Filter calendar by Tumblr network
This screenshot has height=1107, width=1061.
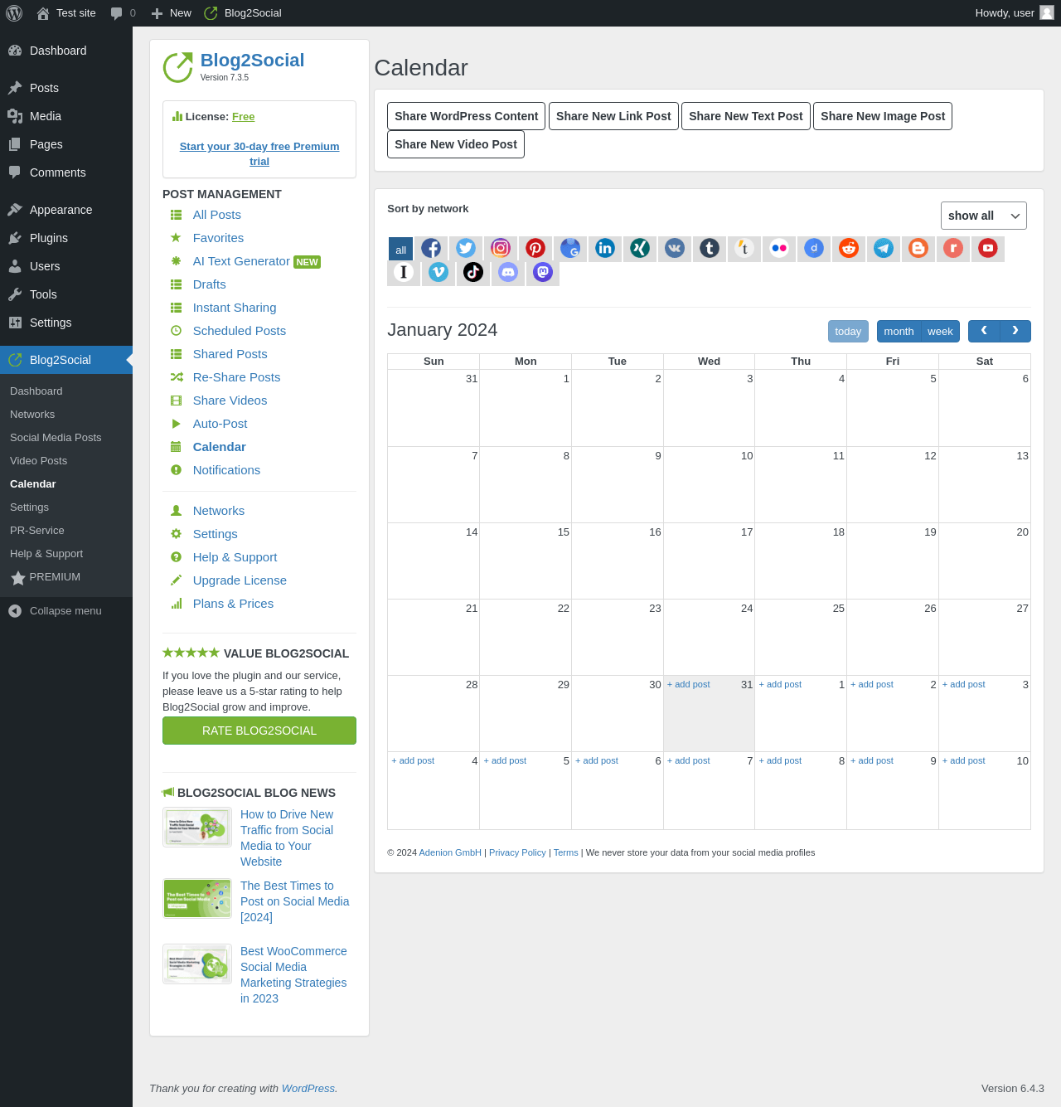(710, 248)
